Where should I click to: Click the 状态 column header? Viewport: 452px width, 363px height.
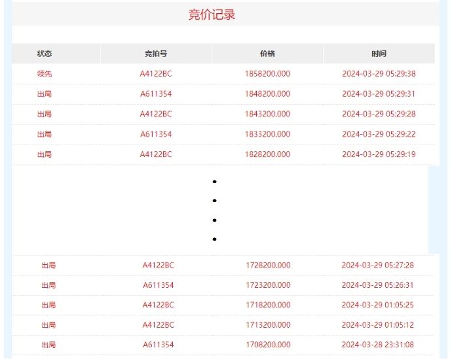point(45,54)
